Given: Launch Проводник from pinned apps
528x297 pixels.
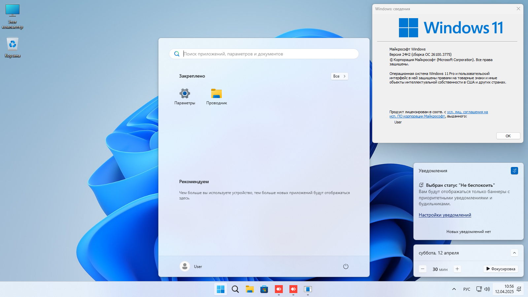Looking at the screenshot, I should point(216,96).
